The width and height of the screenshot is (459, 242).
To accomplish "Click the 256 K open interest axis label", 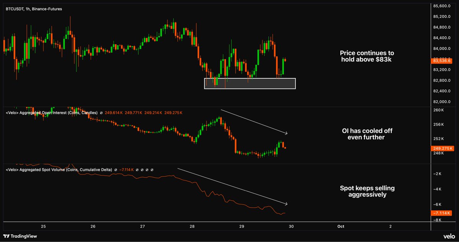I will (x=438, y=124).
